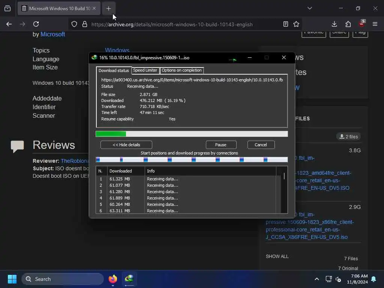Open the uBlock extension icon
384x288 pixels.
pyautogui.click(x=362, y=24)
